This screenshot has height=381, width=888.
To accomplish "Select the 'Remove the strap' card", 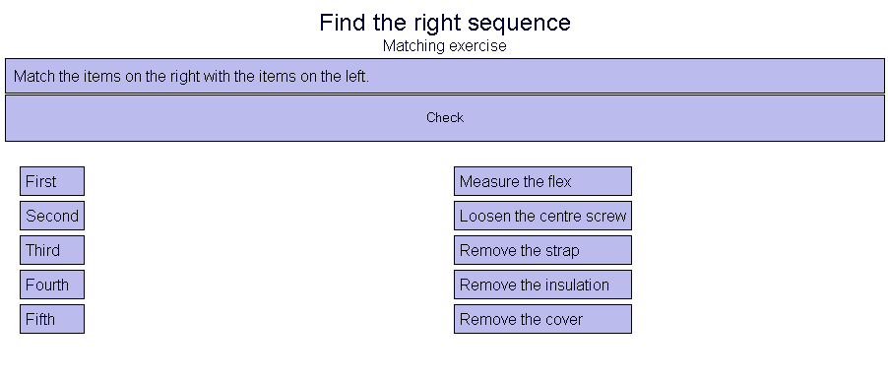I will [x=542, y=250].
